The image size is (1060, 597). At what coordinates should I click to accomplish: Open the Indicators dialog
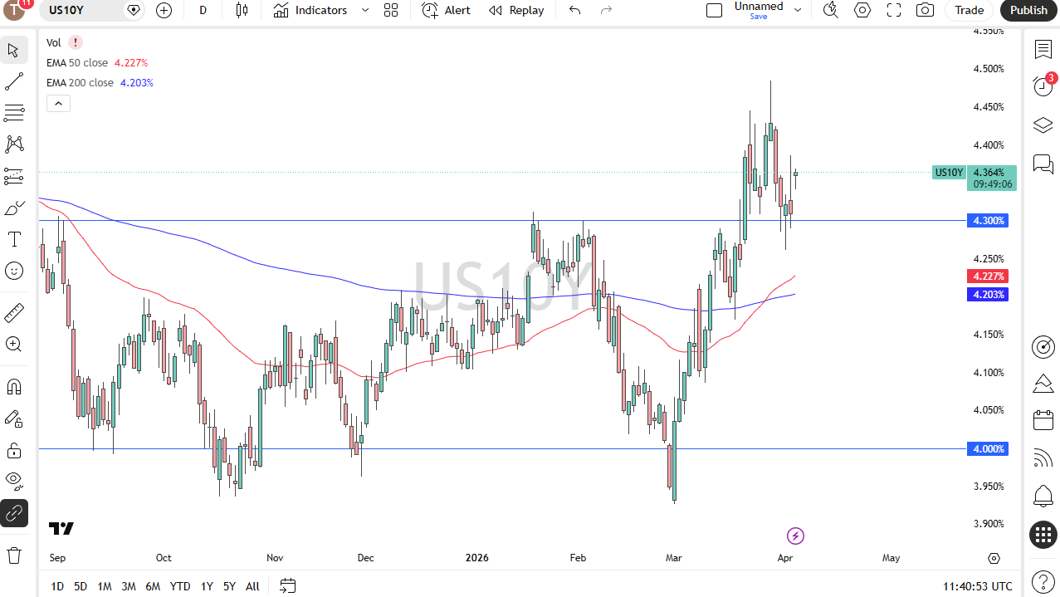pyautogui.click(x=310, y=10)
